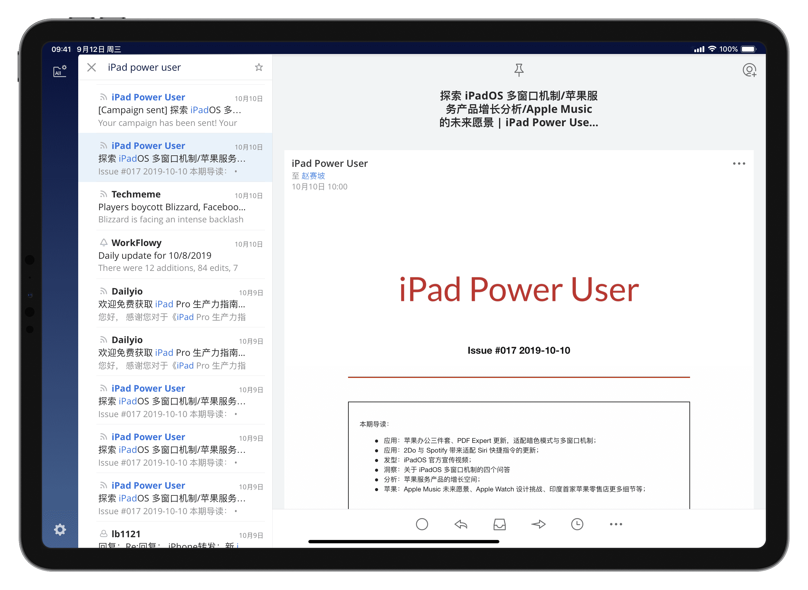Image resolution: width=808 pixels, height=590 pixels.
Task: Click the 2Do 与 Spotify bullet line
Action: [461, 450]
